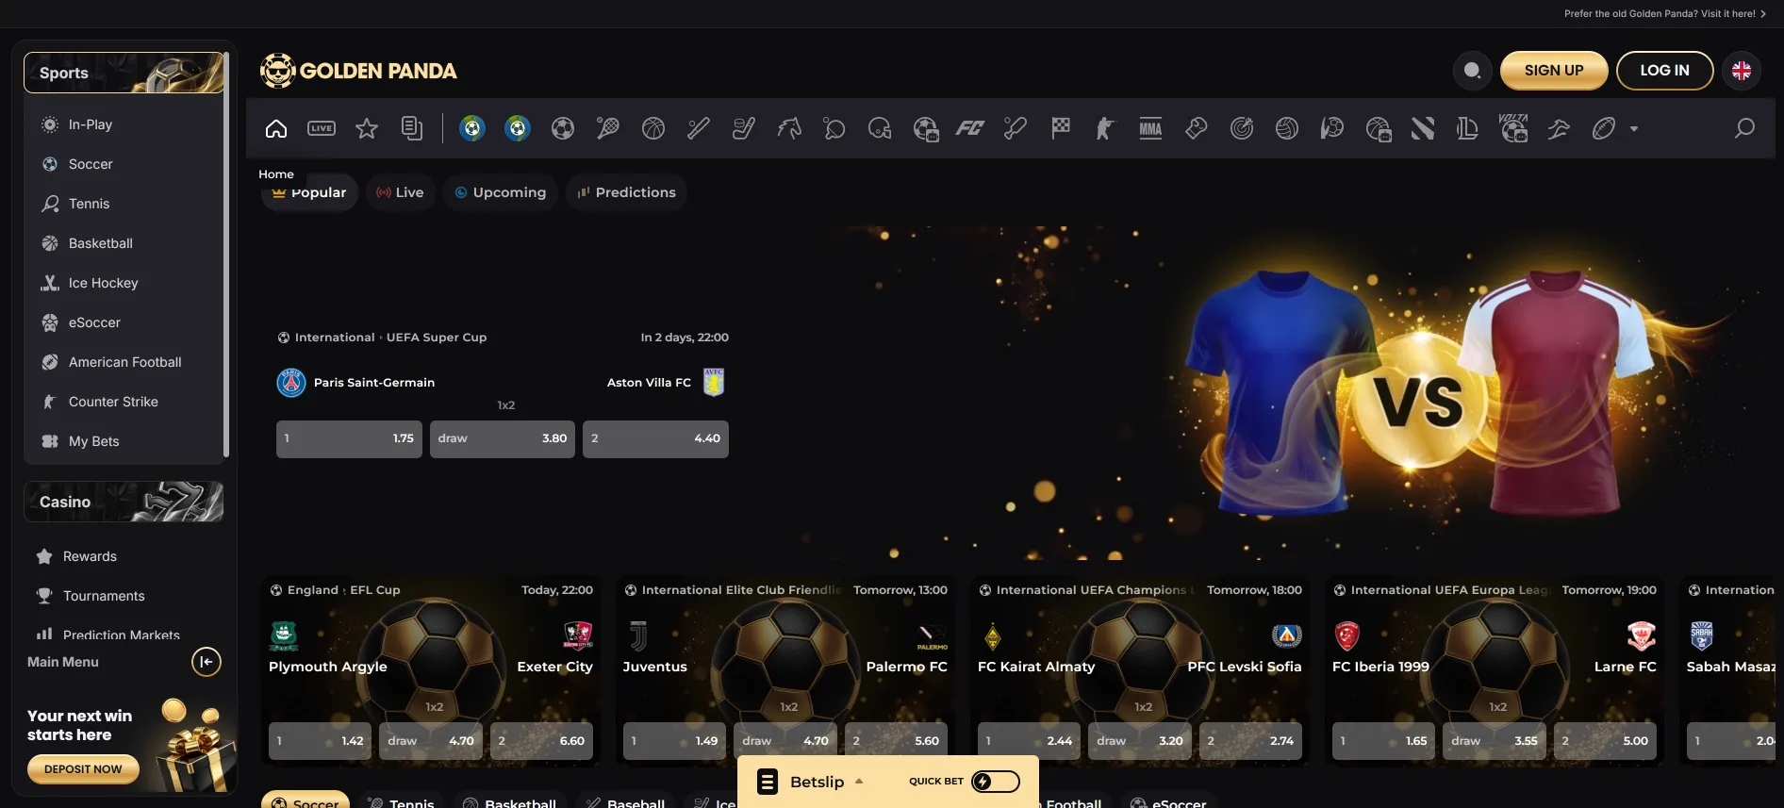
Task: Select the ice hockey stick icon in the toolbar
Action: coord(744,128)
